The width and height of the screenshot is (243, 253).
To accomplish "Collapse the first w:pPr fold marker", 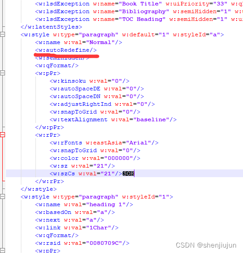I will pos(2,73).
